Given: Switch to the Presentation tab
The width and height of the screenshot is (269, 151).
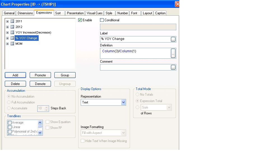Looking at the screenshot, I should (x=75, y=13).
